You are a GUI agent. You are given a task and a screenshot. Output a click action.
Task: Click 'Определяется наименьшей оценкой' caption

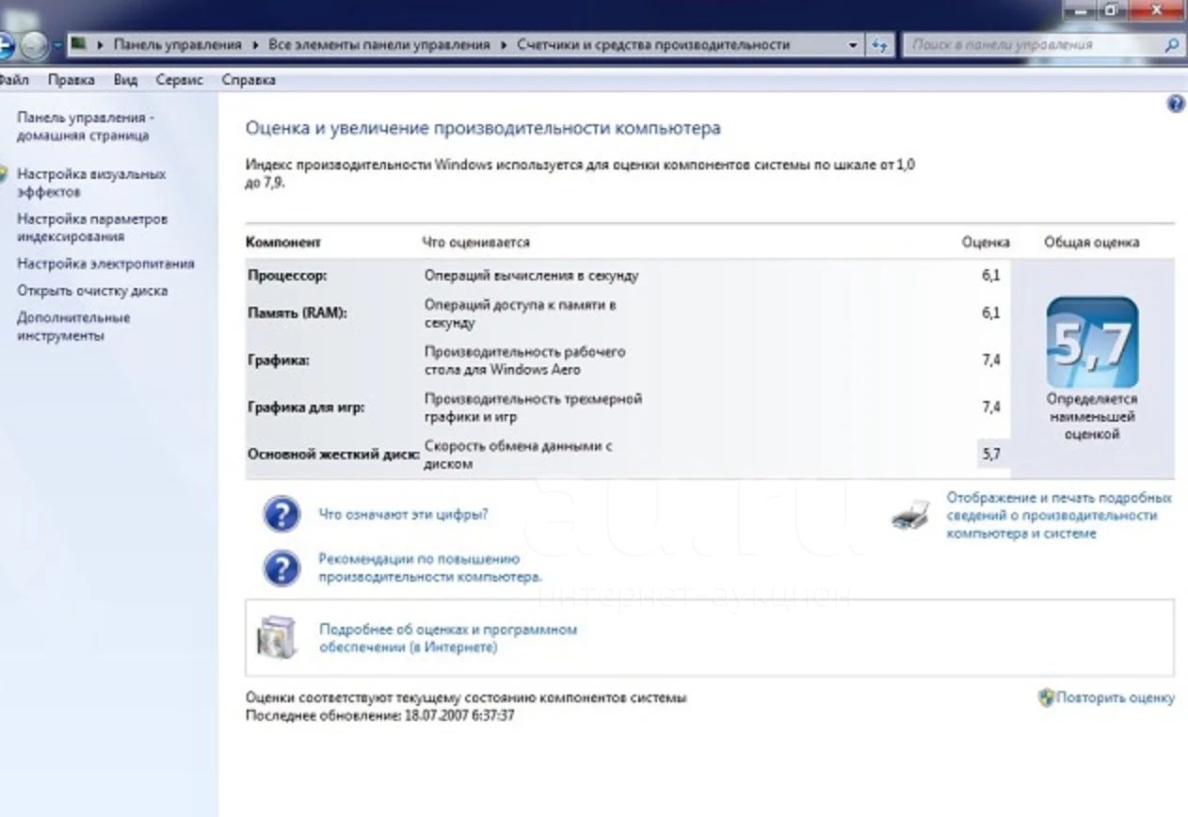tap(1092, 416)
